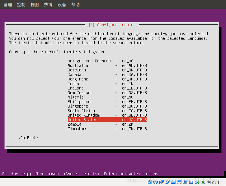Select Canada en_CA.UTF-8 row
226x186 pixels.
point(107,75)
